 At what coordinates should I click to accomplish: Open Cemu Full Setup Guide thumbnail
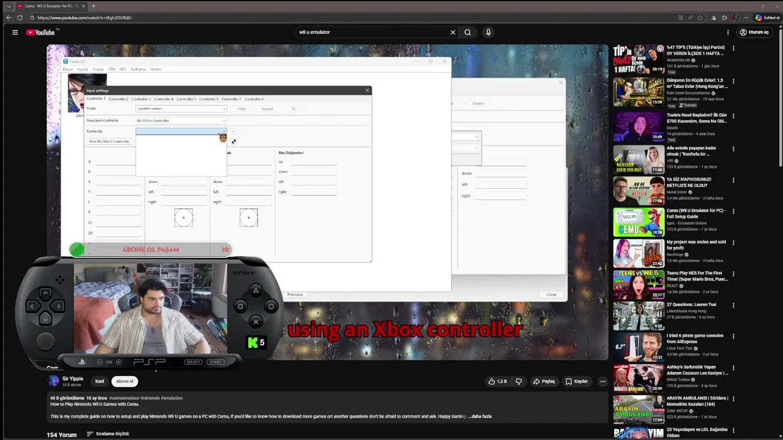tap(639, 222)
